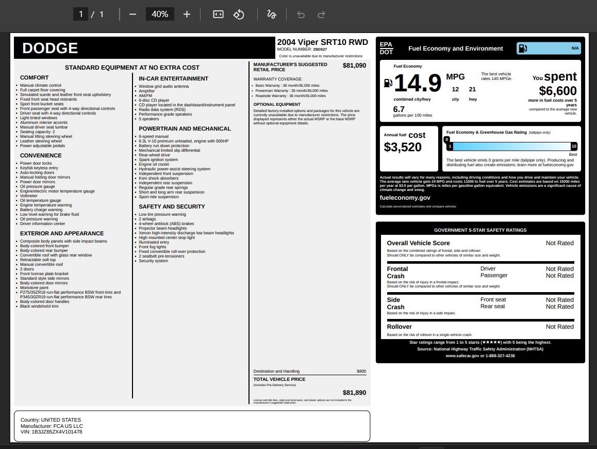Click the 2004 Viper SRT10 RWD title

pos(322,42)
